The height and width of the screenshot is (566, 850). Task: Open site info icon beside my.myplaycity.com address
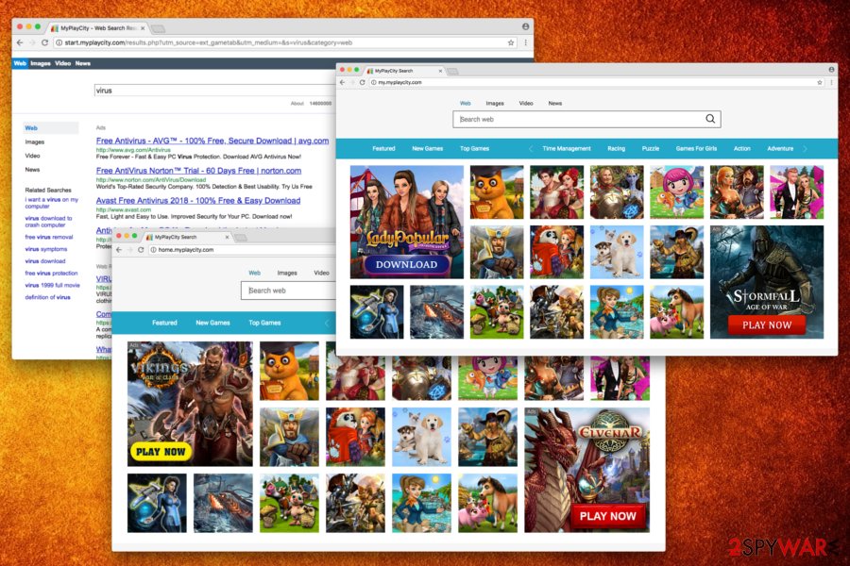[x=371, y=82]
